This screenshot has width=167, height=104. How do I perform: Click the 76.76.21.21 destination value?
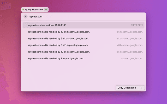[137, 25]
